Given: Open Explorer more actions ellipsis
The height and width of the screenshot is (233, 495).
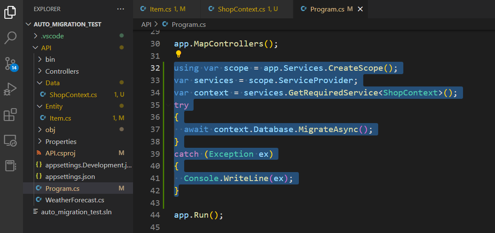Looking at the screenshot, I should 121,9.
